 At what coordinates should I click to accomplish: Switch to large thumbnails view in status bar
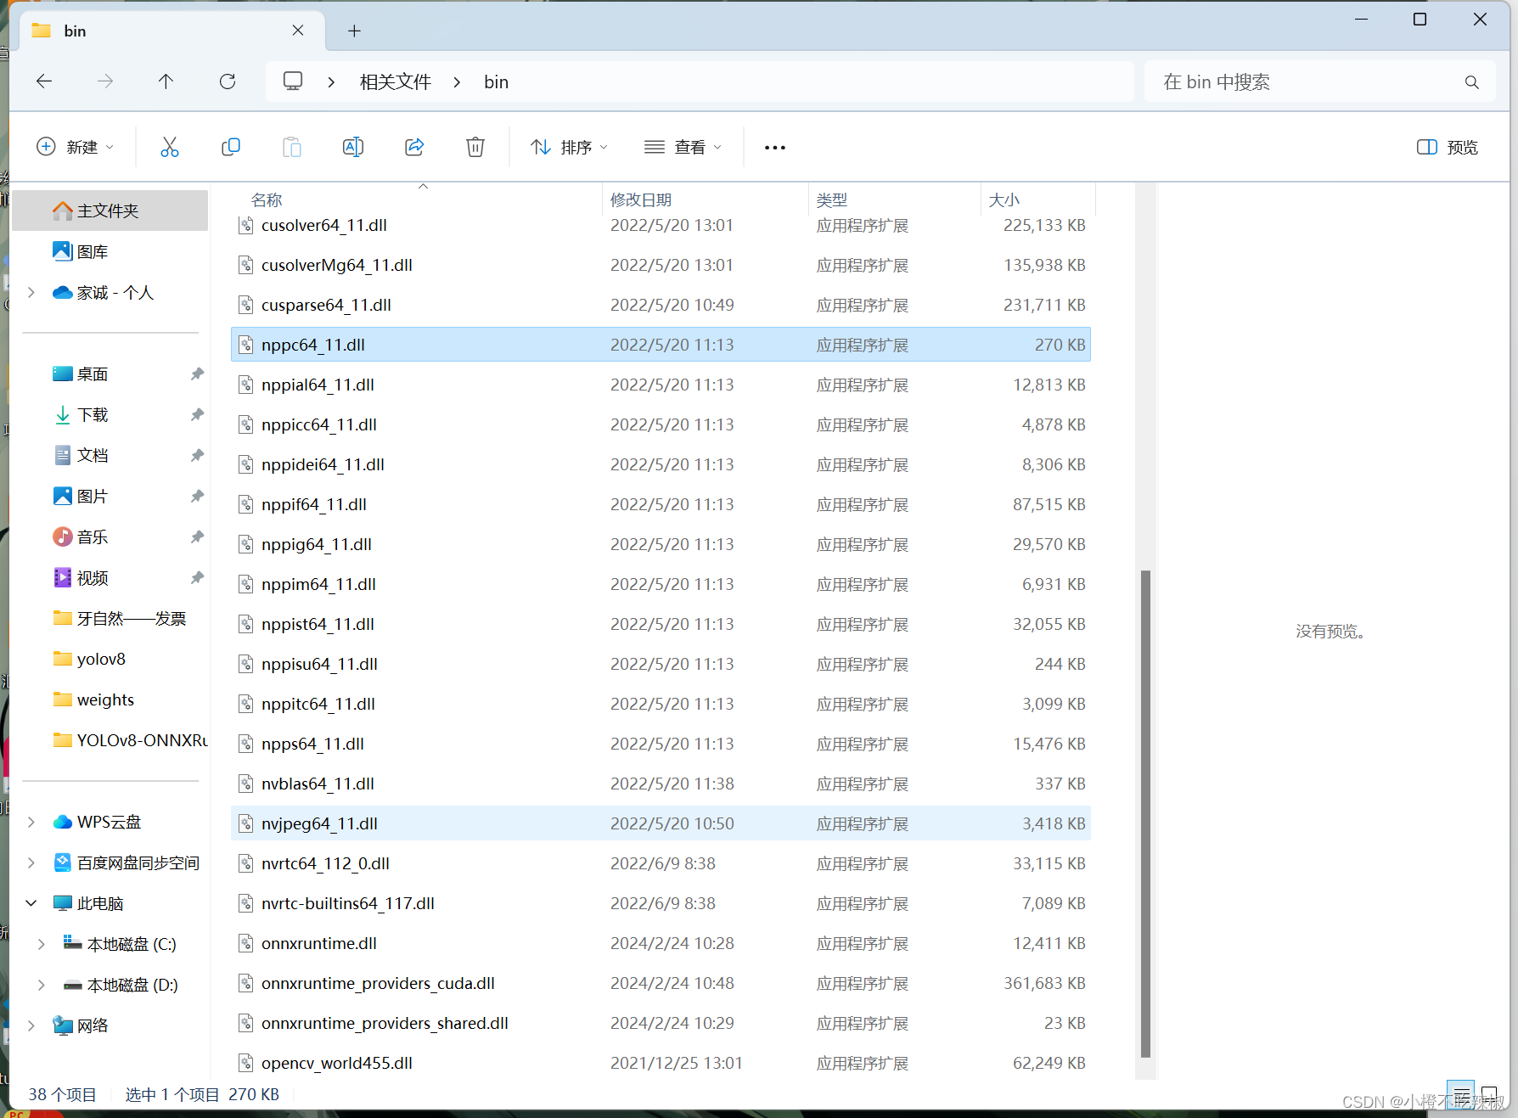point(1489,1094)
